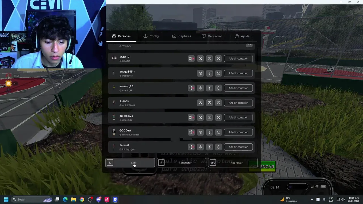
Task: Add connection with Juanes
Action: [x=239, y=103]
